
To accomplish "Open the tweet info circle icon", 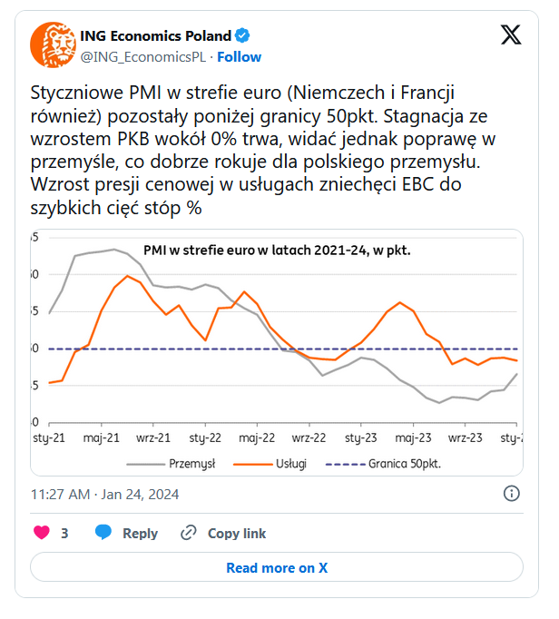I will pyautogui.click(x=511, y=494).
